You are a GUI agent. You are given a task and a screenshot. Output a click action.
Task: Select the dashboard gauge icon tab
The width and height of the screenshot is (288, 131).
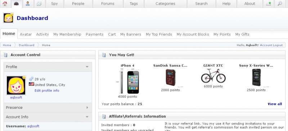point(17,4)
